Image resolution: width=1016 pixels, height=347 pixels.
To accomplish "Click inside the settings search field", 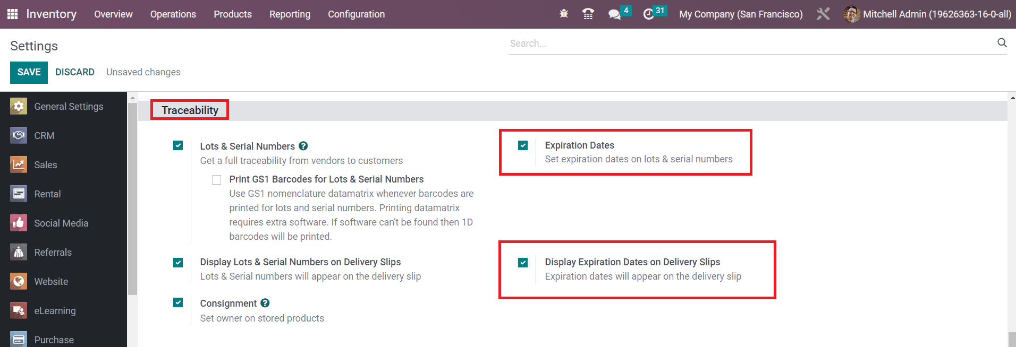I will point(749,44).
